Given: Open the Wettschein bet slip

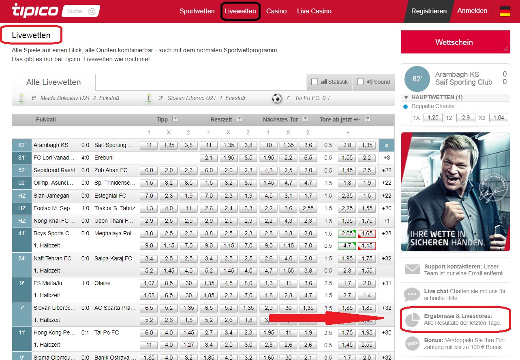Looking at the screenshot, I should [x=456, y=42].
